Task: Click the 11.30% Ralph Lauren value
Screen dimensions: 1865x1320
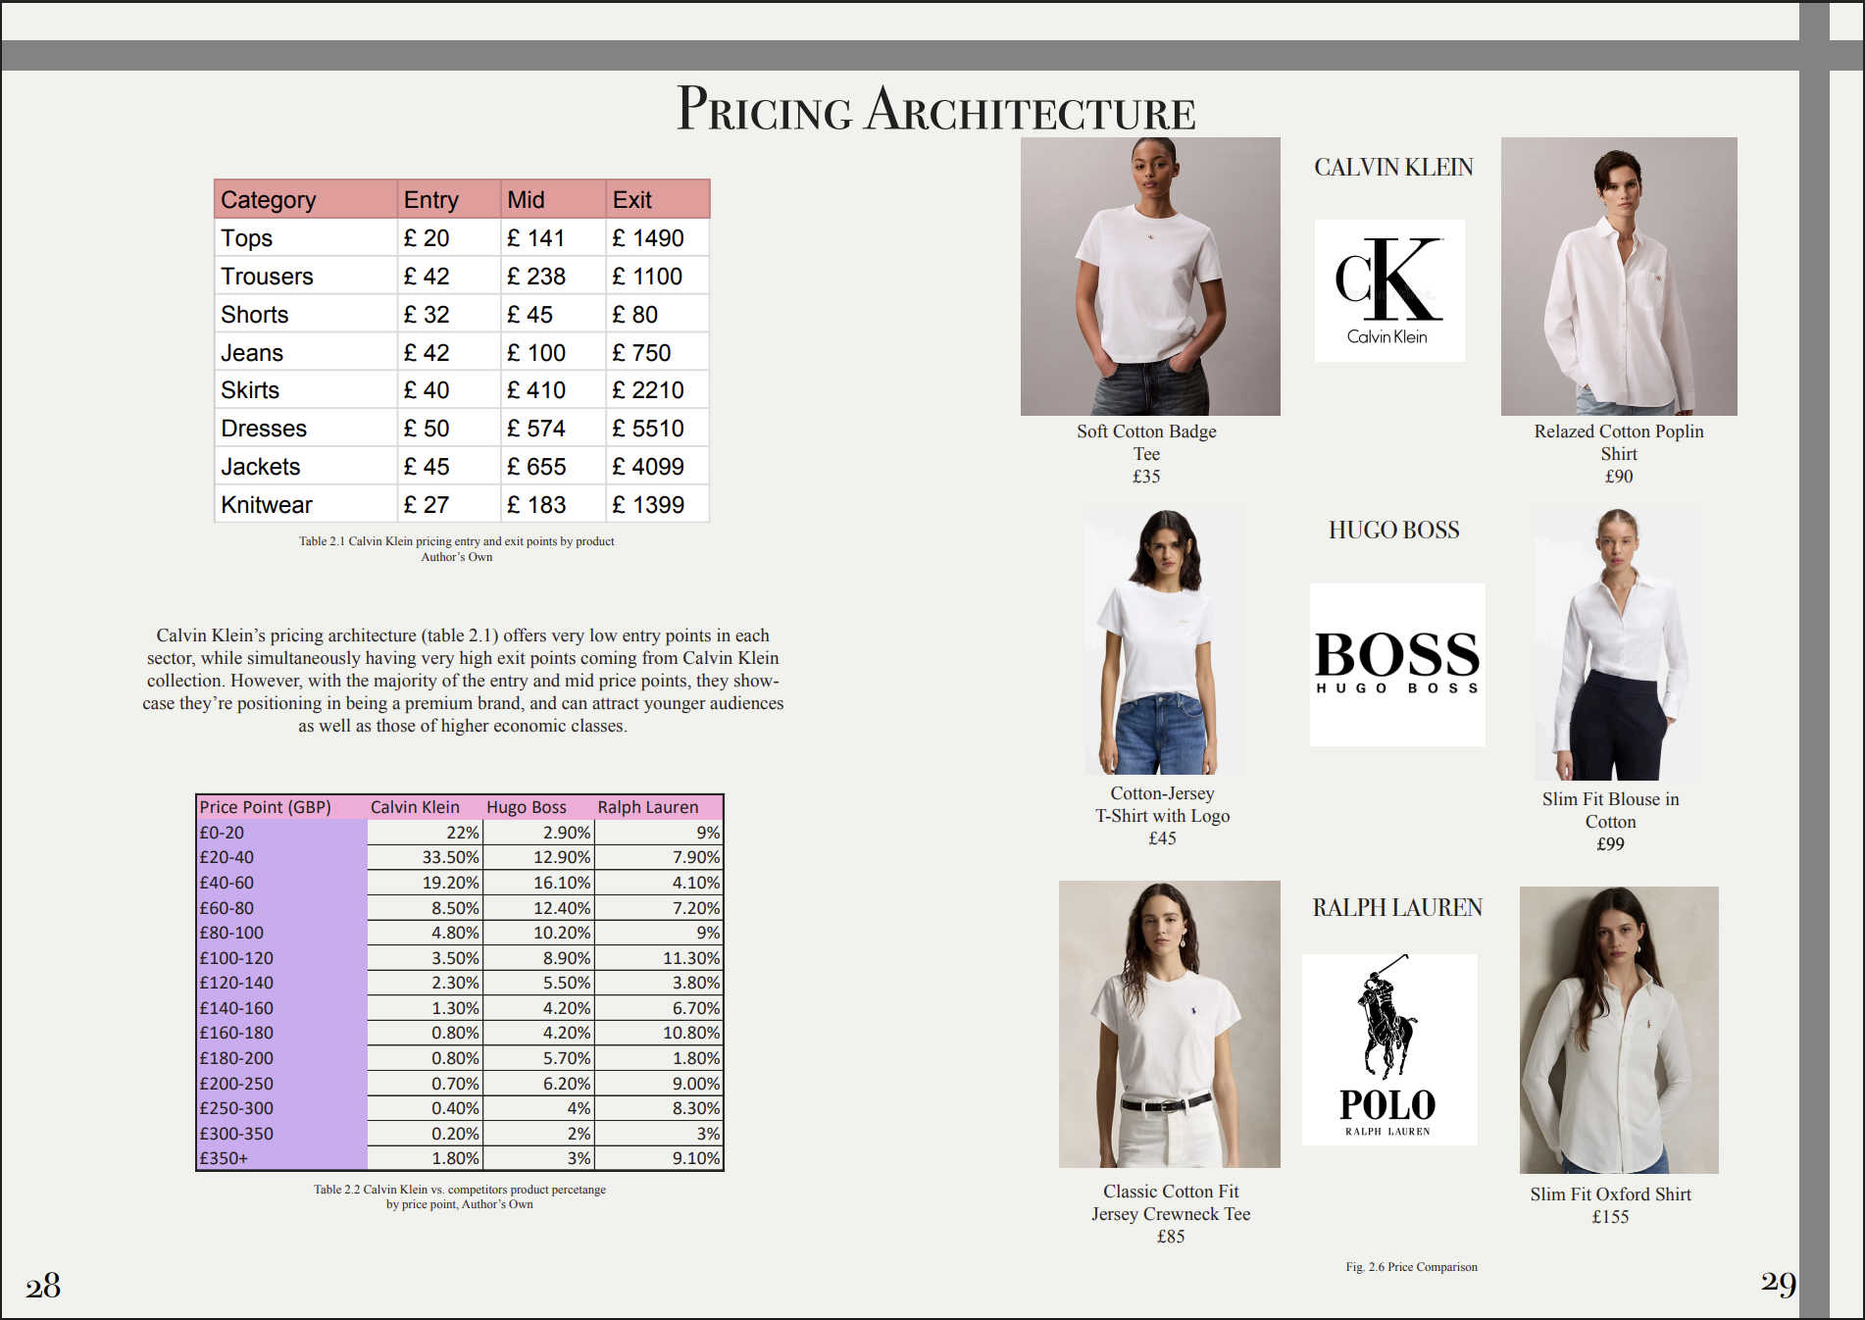Action: tap(691, 958)
